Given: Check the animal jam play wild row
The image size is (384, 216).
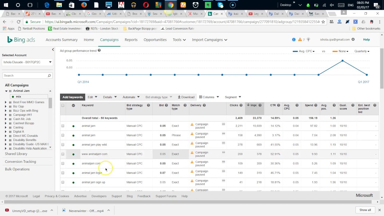Looking at the screenshot, I should click(63, 145).
